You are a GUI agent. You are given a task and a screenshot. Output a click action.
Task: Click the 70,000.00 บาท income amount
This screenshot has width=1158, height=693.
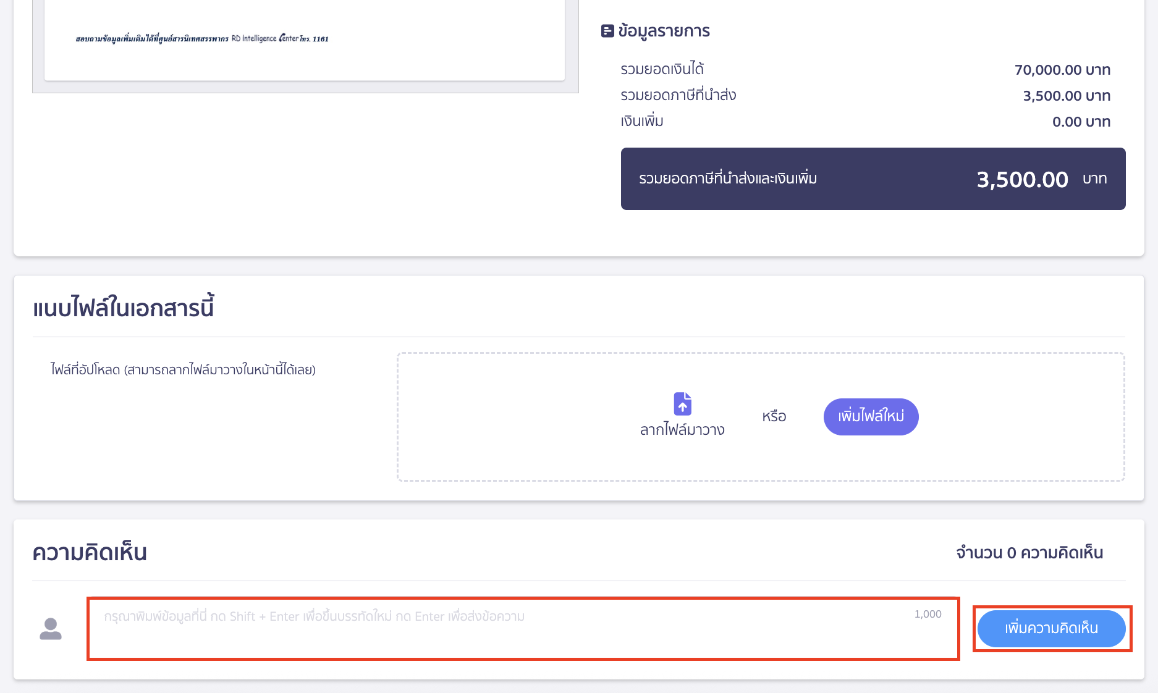pos(1062,70)
